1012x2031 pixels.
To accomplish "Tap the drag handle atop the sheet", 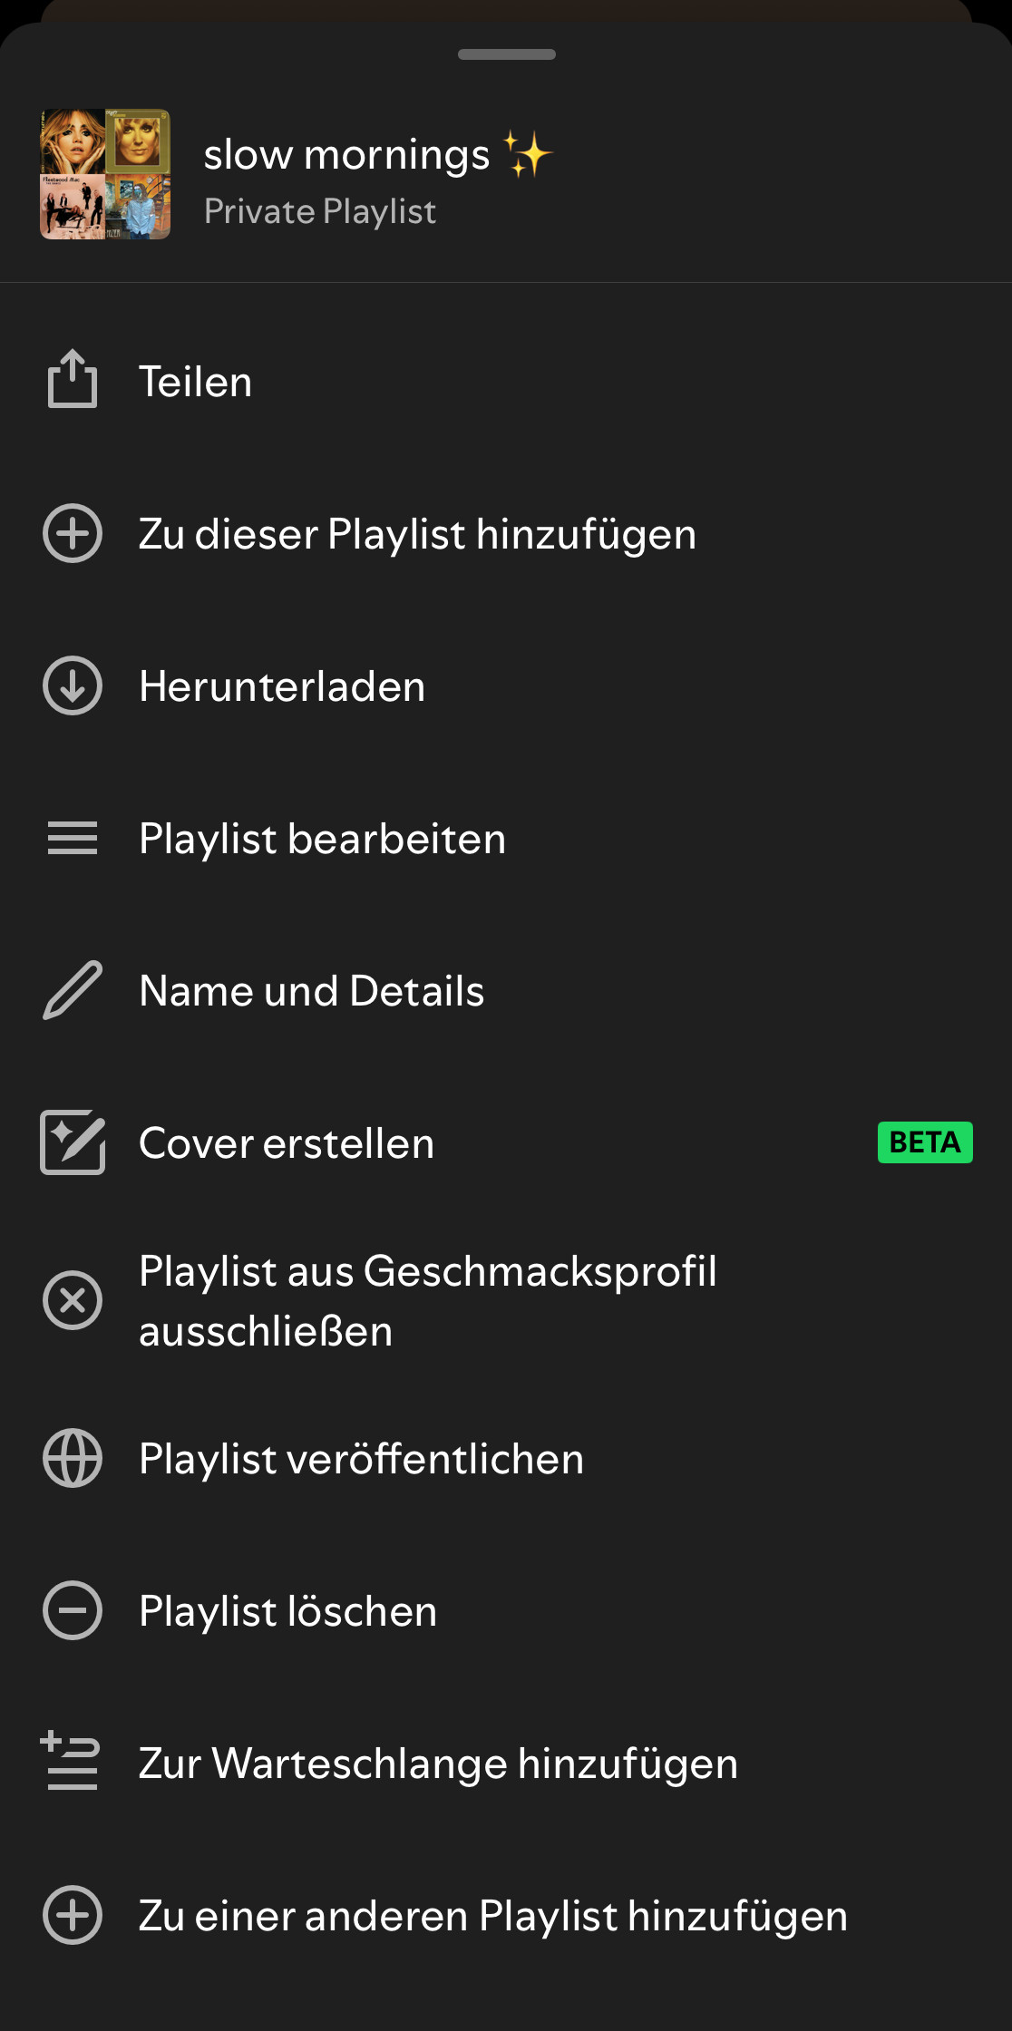I will (x=506, y=54).
